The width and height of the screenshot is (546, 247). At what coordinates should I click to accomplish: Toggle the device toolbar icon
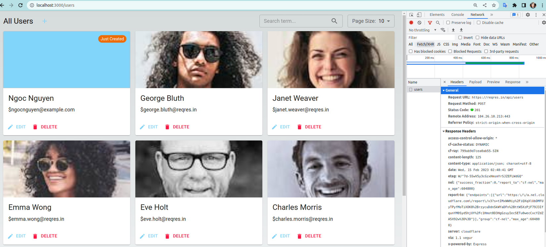click(419, 15)
